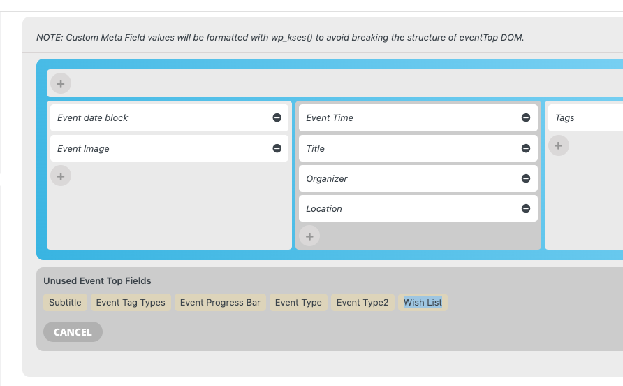Screen dimensions: 623x386
Task: Remove the Location field
Action: [526, 208]
